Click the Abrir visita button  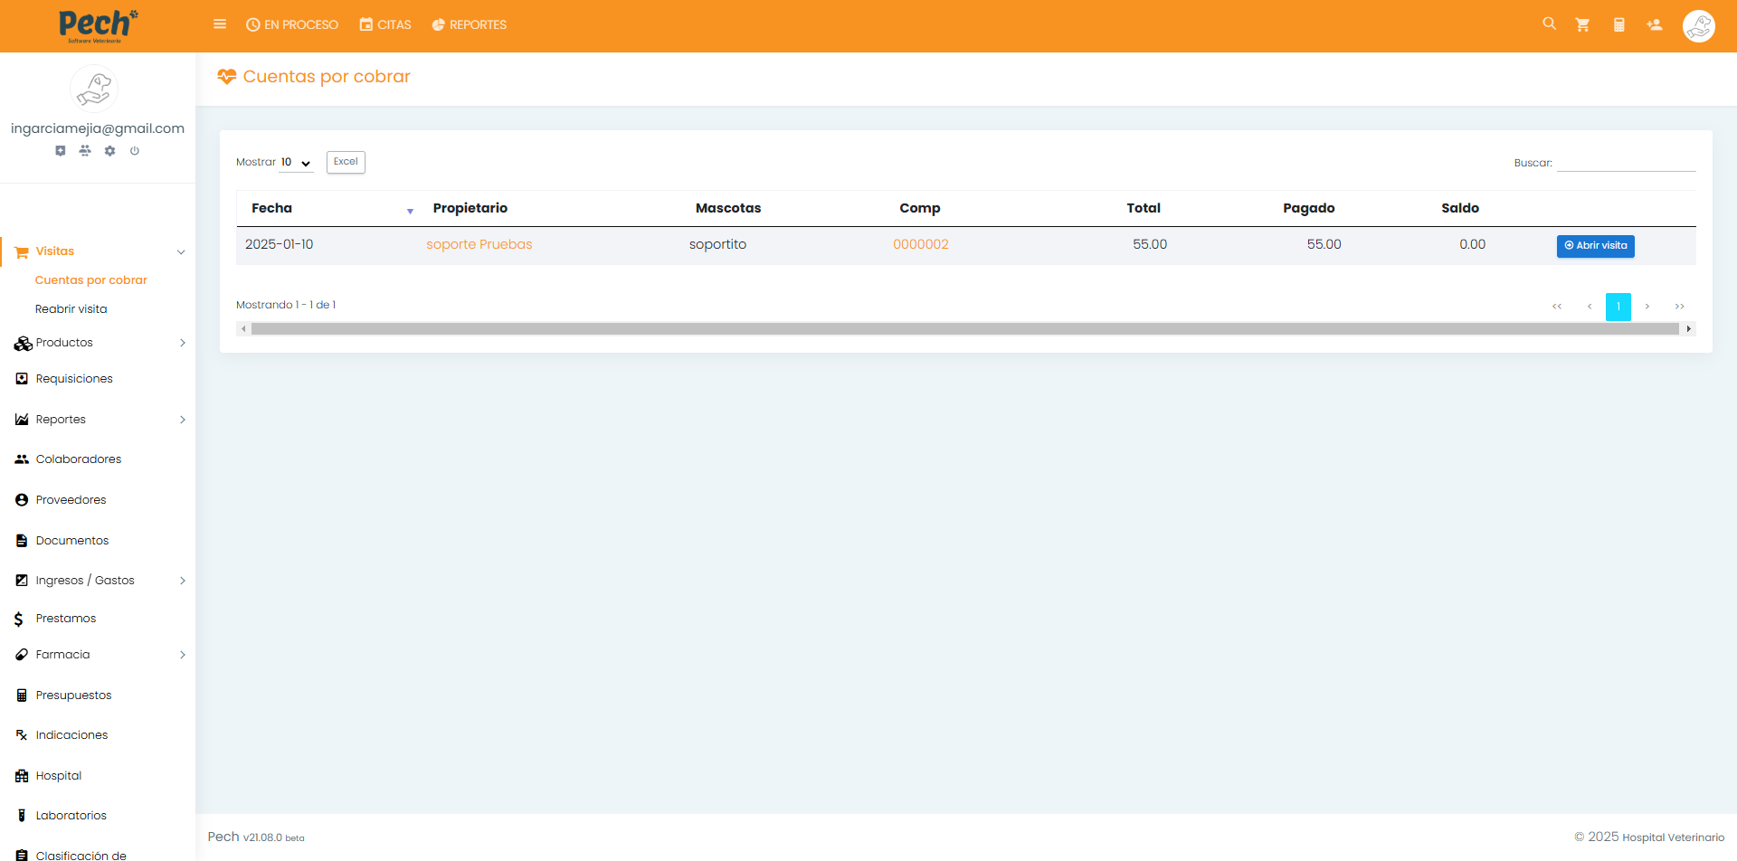point(1595,246)
